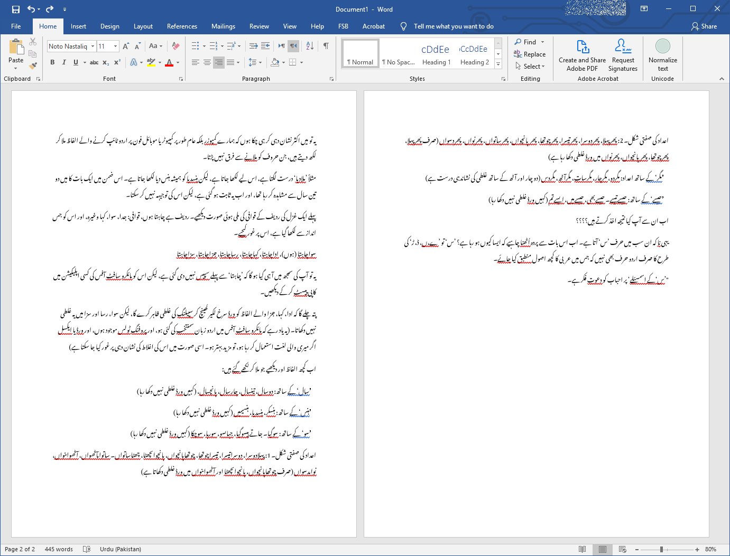Click the Save icon in the title bar

coord(15,10)
